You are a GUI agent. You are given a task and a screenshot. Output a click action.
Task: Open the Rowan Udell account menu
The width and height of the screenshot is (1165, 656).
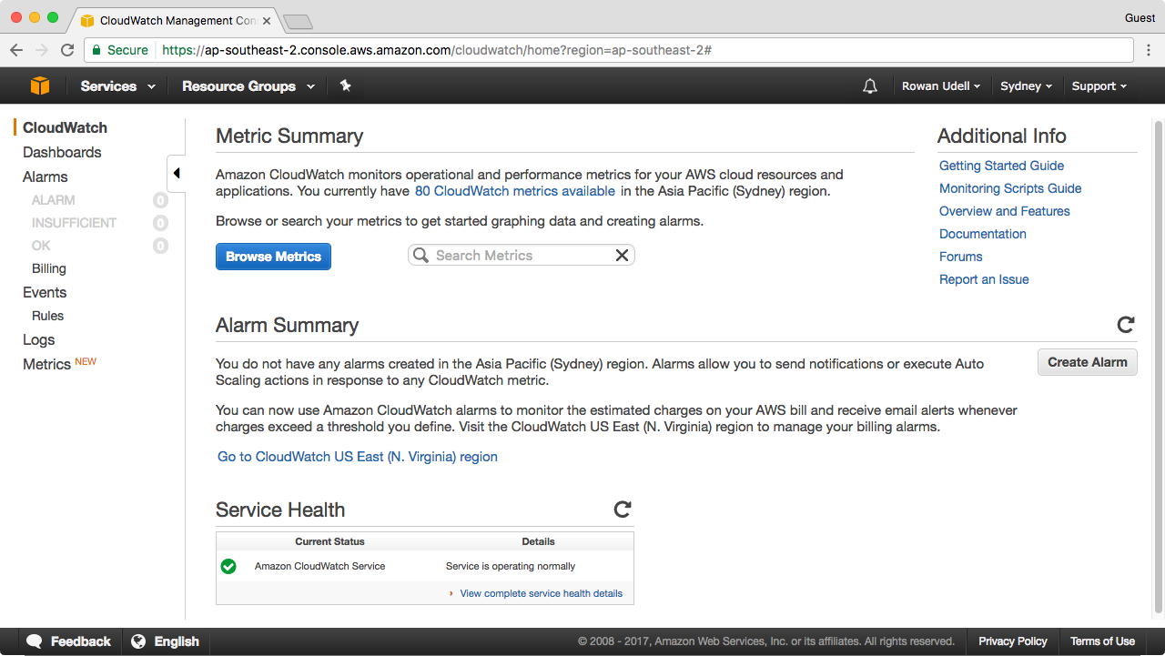[x=941, y=86]
